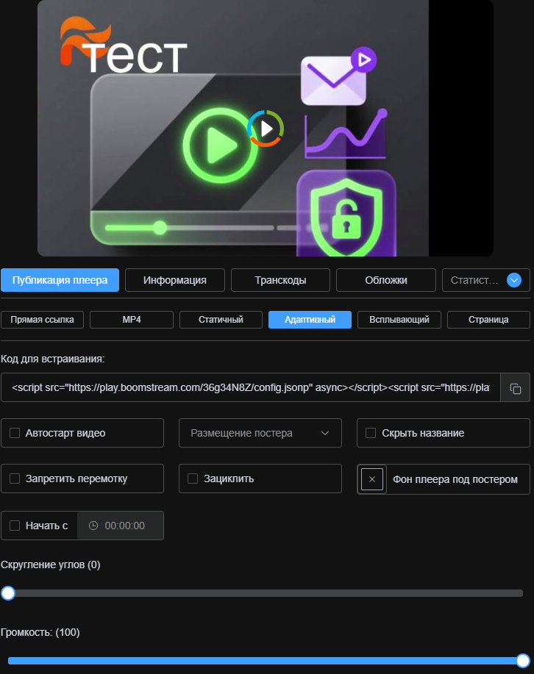Enable the Начать с checkbox
This screenshot has height=674, width=534.
(15, 526)
